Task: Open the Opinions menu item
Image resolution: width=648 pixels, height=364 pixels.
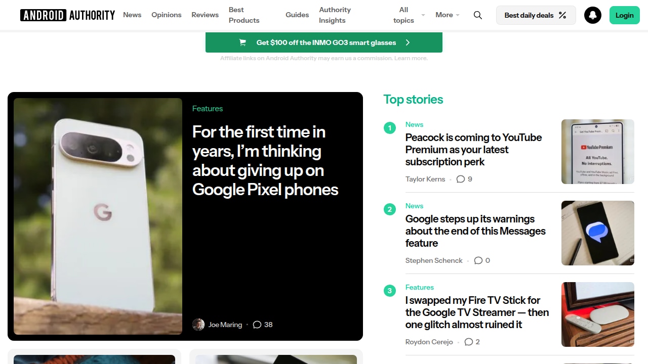Action: coord(167,15)
